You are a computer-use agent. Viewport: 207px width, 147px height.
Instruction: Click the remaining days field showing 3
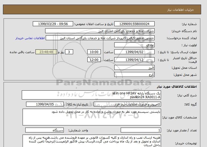pyautogui.click(x=69, y=52)
